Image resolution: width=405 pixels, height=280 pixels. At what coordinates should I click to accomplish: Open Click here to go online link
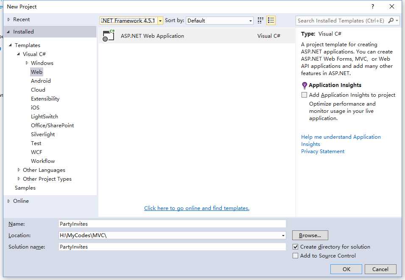click(196, 208)
